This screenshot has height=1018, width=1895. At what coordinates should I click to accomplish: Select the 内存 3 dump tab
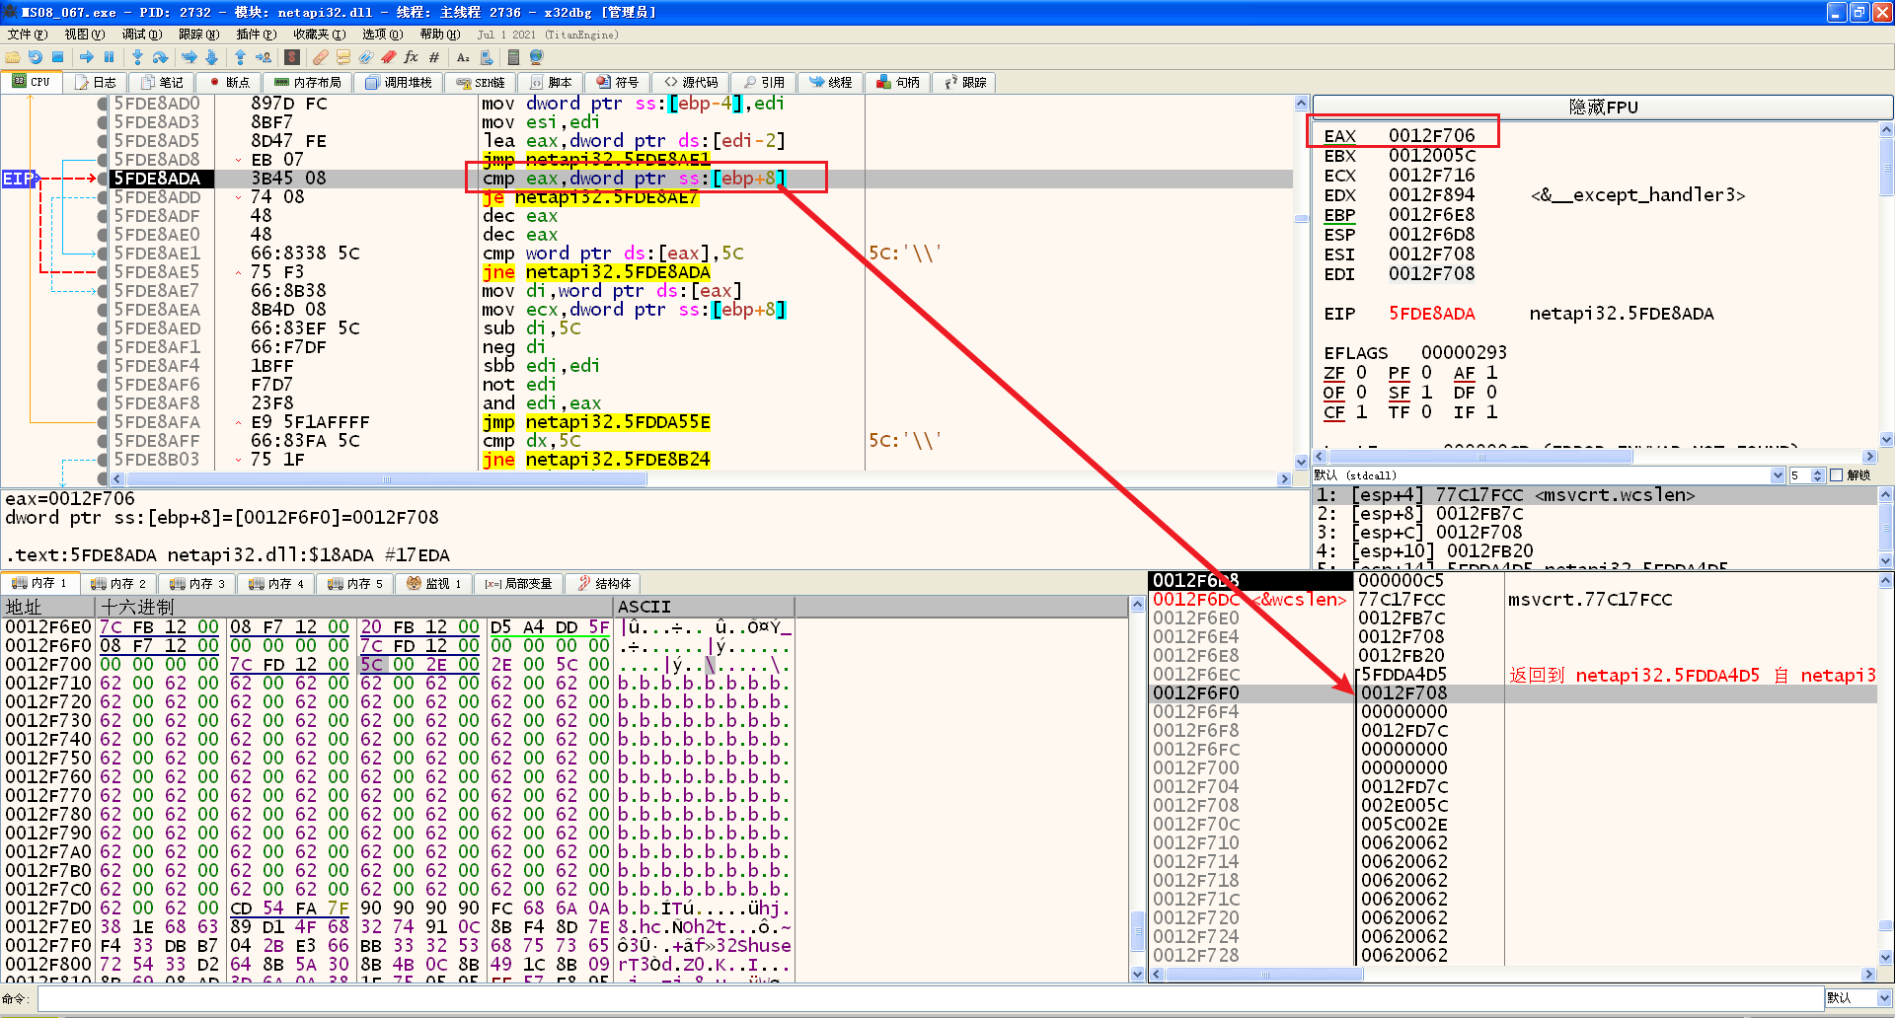[x=197, y=584]
